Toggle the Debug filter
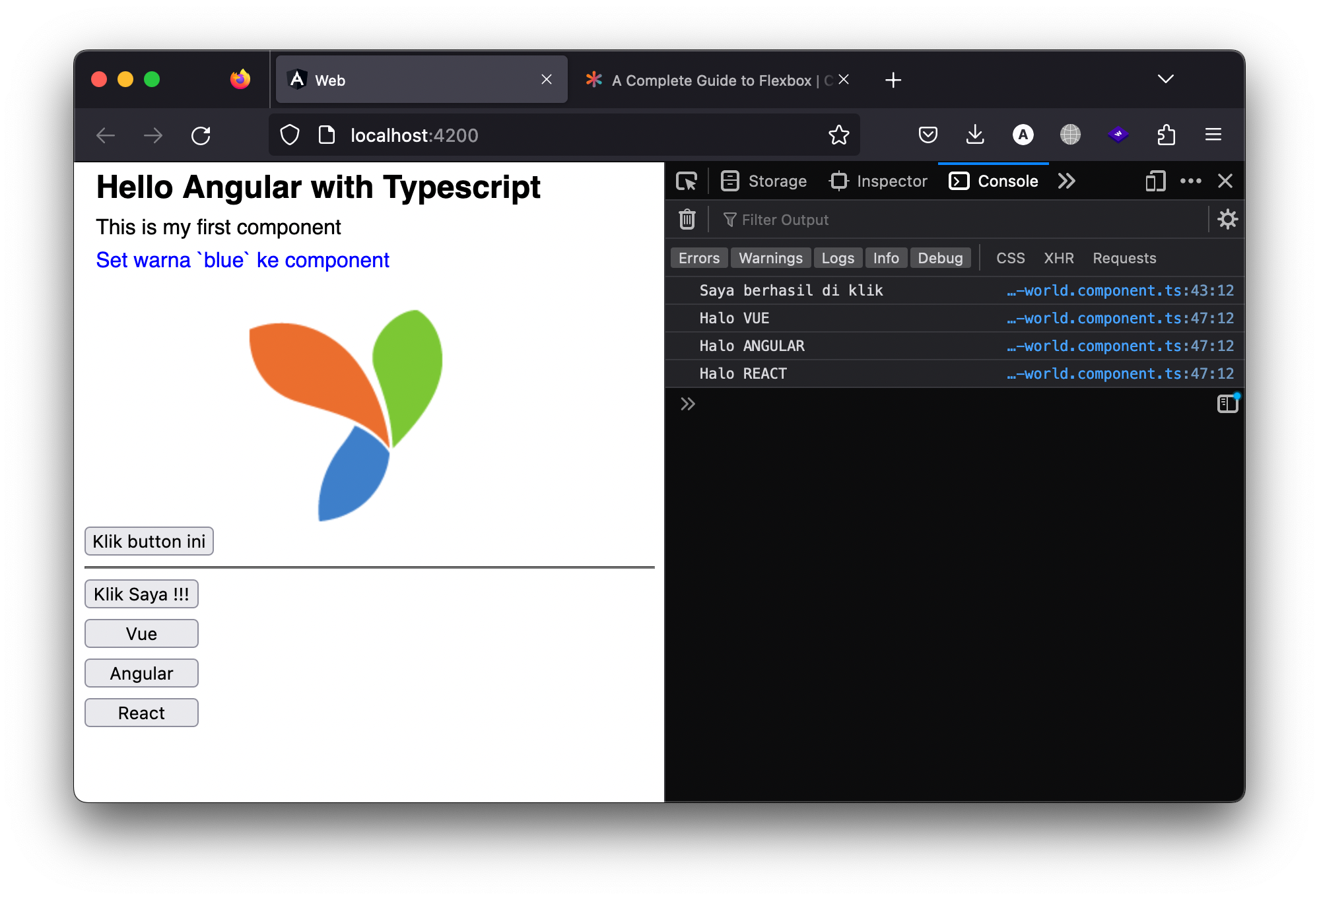Image resolution: width=1319 pixels, height=900 pixels. pyautogui.click(x=940, y=258)
